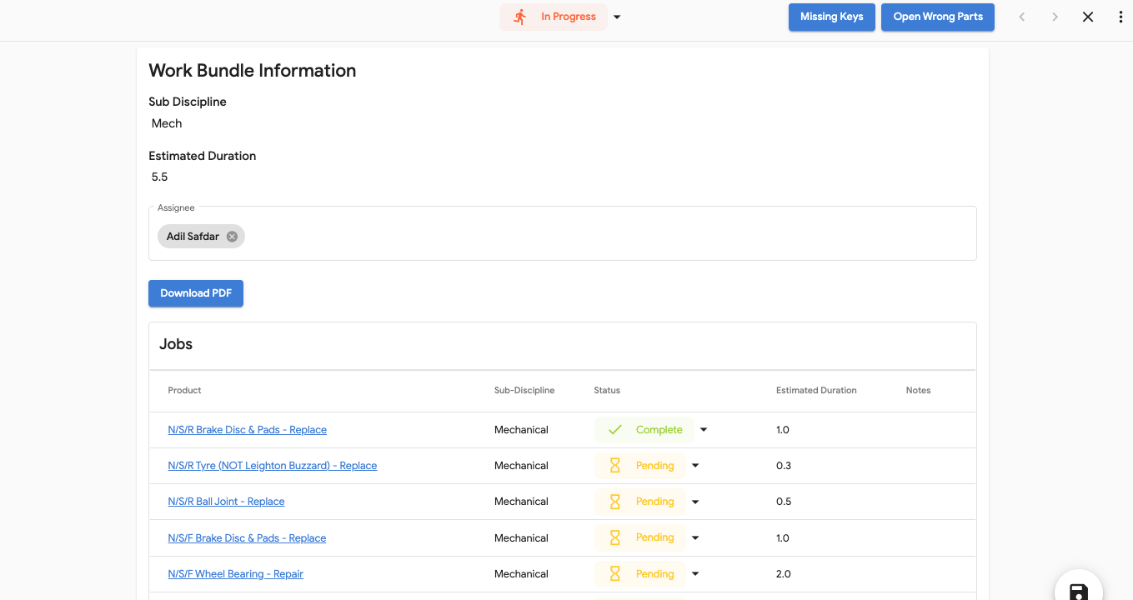1133x600 pixels.
Task: Click the Estimated Duration column header
Action: pos(816,391)
